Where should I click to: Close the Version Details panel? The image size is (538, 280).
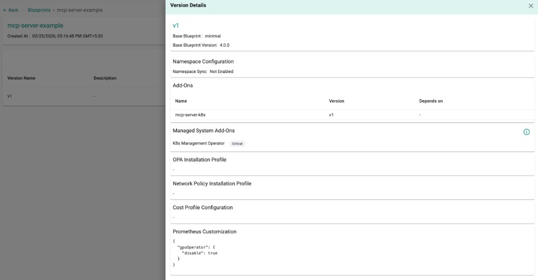coord(530,5)
